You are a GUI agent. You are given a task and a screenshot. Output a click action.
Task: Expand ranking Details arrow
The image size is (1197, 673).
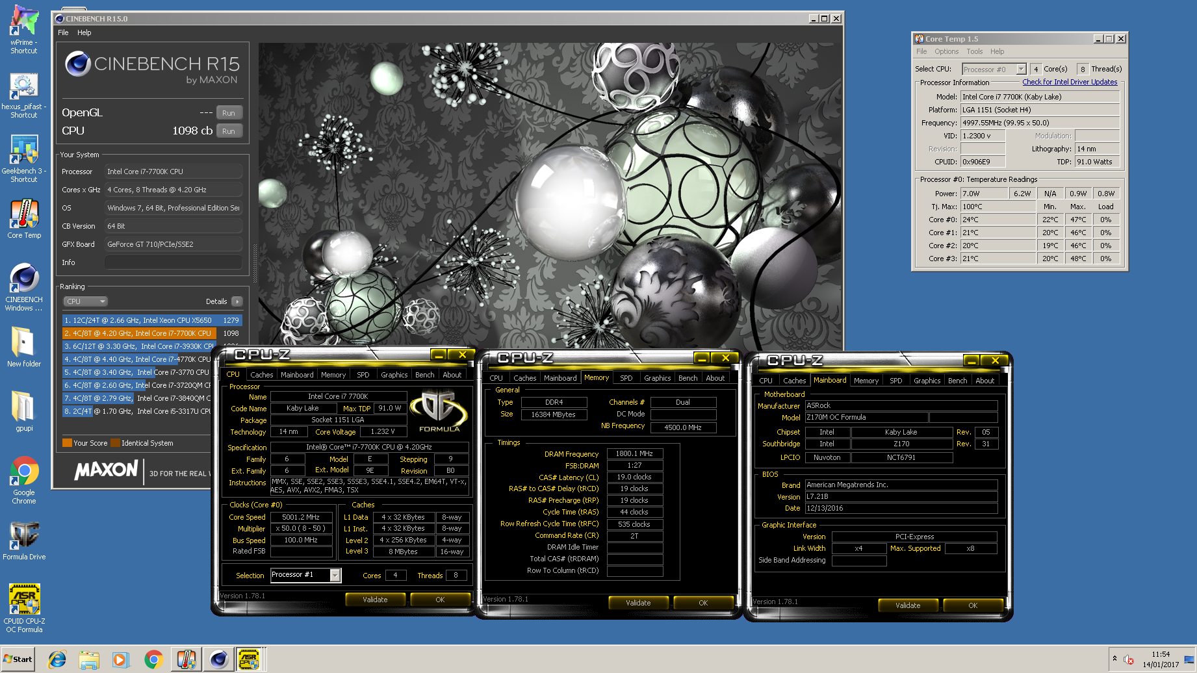pyautogui.click(x=237, y=301)
